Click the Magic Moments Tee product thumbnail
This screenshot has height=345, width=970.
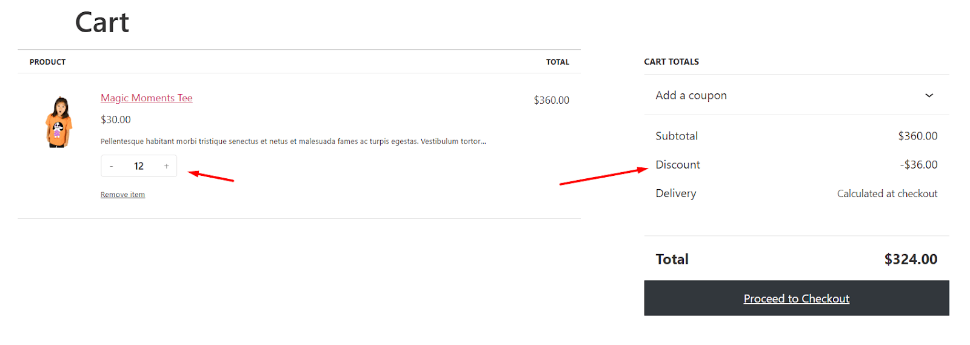tap(59, 122)
